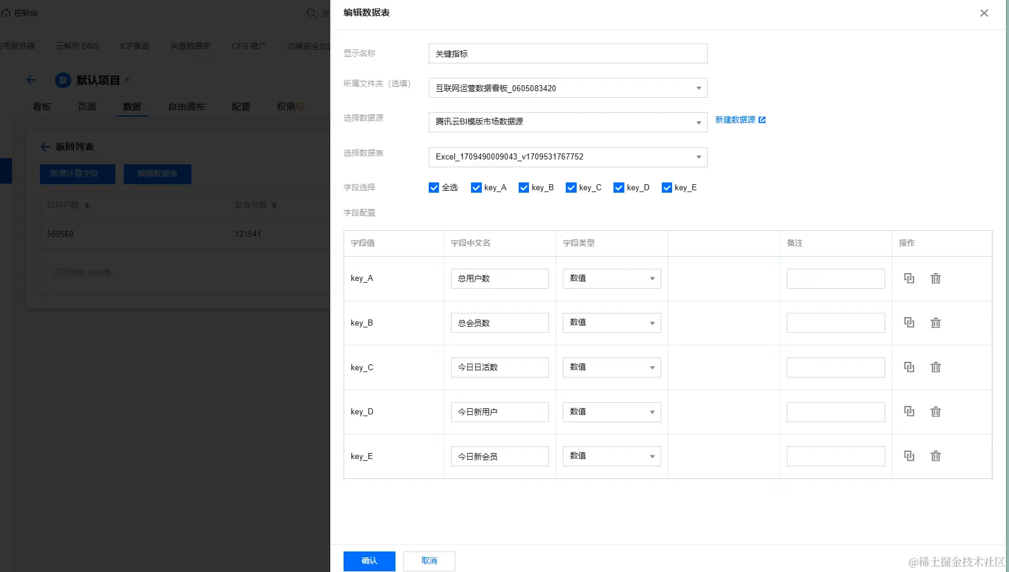Screen dimensions: 1009x572
Task: Open field type dropdown for key_D
Action: coord(612,412)
